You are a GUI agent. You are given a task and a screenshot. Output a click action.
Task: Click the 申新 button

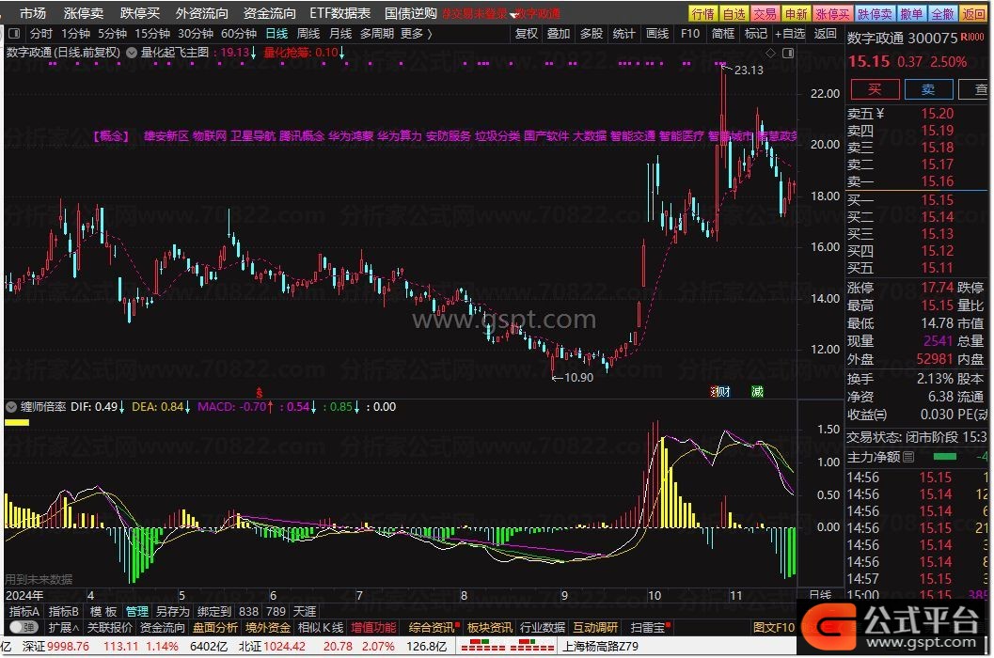[x=796, y=14]
